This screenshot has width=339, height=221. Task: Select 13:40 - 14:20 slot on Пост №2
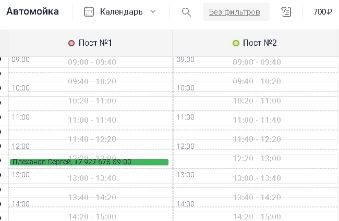coord(257,198)
